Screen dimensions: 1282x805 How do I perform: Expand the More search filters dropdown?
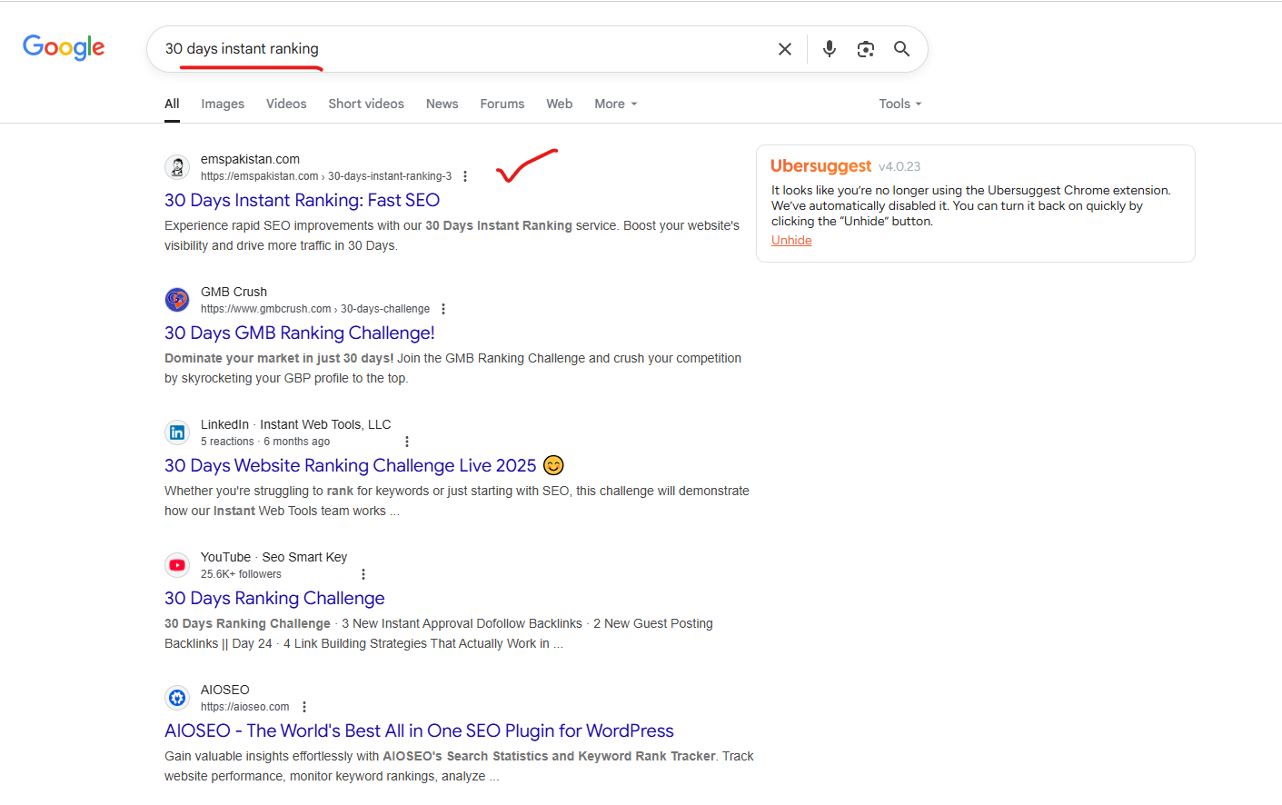[615, 104]
